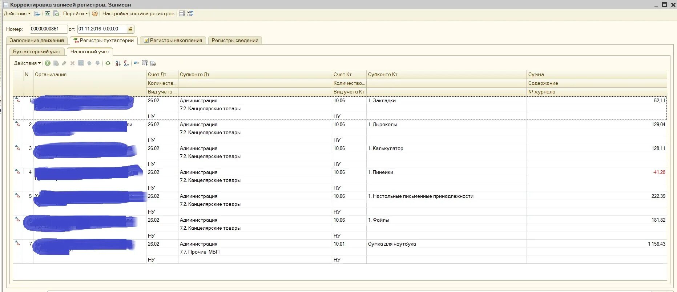Open the Бухгалтерский учет sub-tab
The image size is (677, 292).
point(37,51)
